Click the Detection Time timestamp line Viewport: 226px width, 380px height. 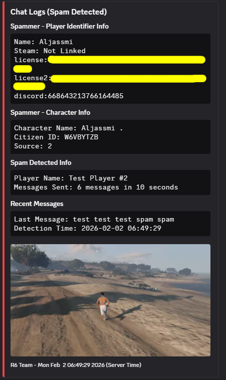pos(88,228)
